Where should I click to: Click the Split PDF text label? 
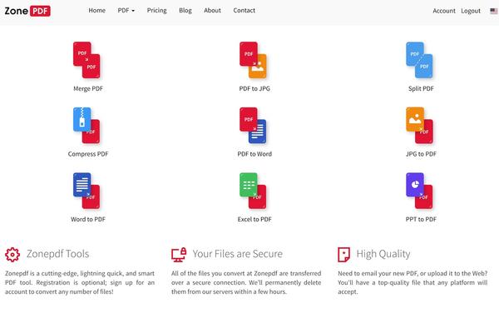[421, 88]
